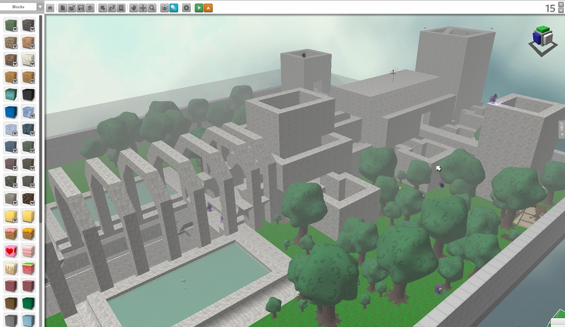Click the orange up-arrow button

pos(208,8)
